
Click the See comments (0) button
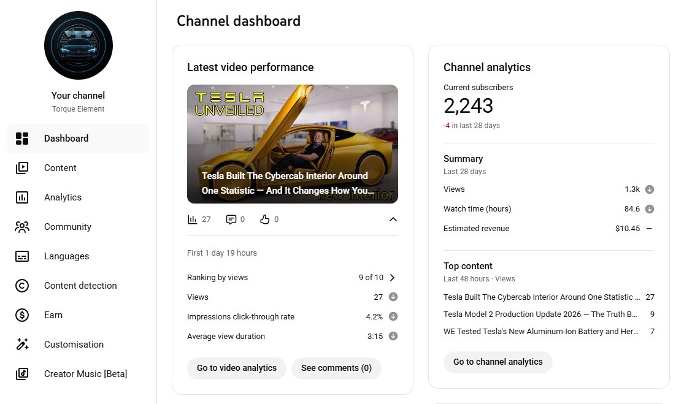pos(336,368)
